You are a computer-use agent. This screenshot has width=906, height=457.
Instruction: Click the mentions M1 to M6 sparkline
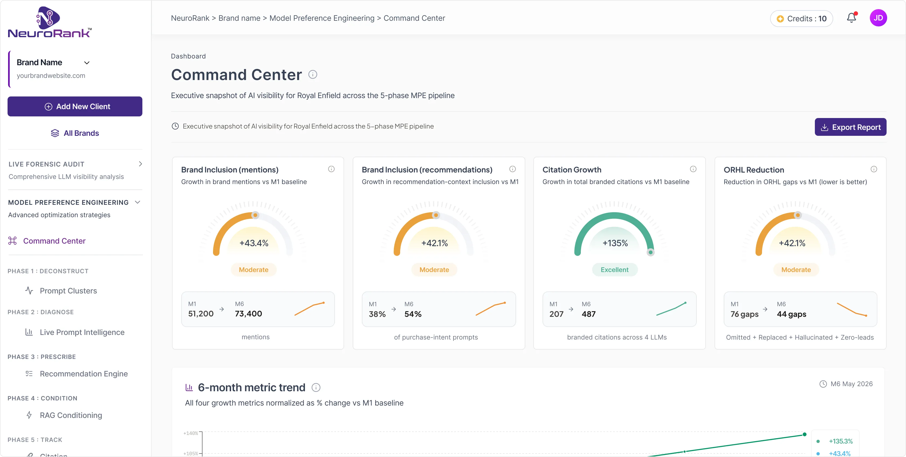point(310,309)
